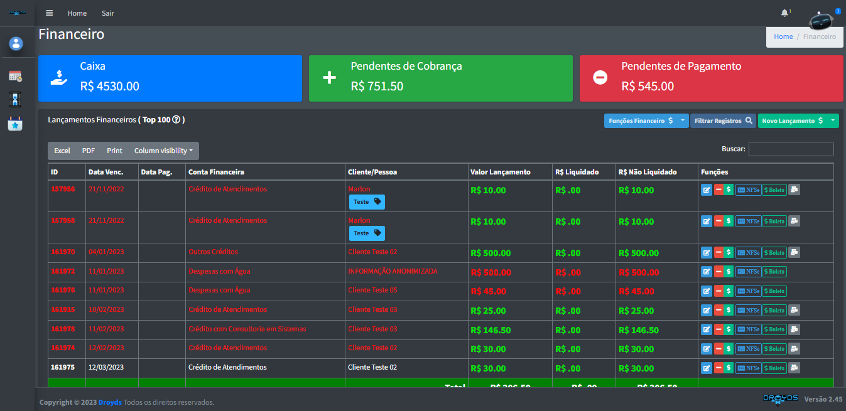Delete entry 161975 with red minus icon
Screen dimensions: 846x411
(719, 368)
